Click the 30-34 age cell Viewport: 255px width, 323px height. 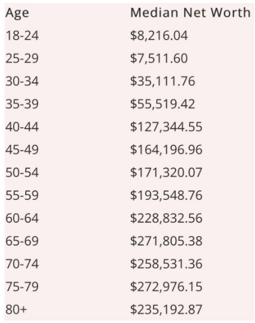tap(22, 81)
